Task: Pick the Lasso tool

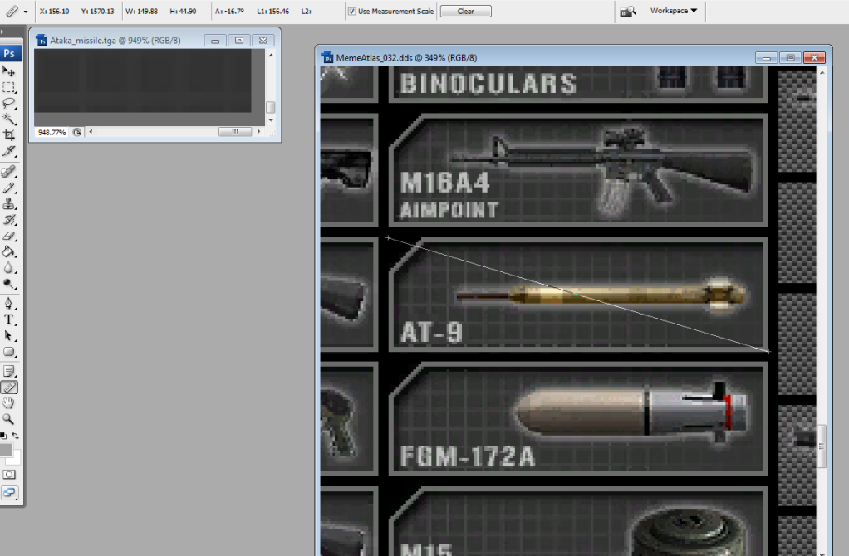Action: coord(9,103)
